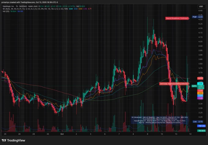The width and height of the screenshot is (208, 145).
Task: Click the 13 label on the date axis
Action: point(176,134)
